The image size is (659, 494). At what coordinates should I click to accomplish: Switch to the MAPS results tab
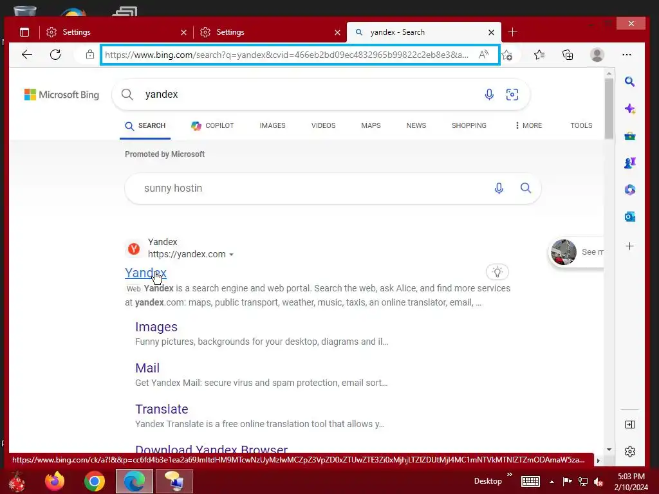point(371,125)
